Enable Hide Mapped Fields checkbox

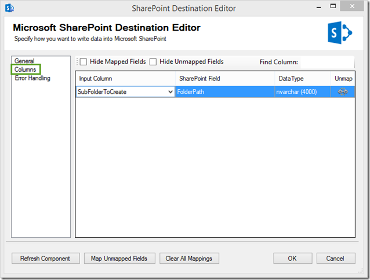(x=83, y=62)
